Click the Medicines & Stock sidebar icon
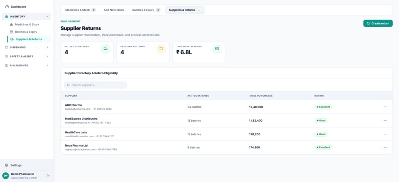 point(11,24)
